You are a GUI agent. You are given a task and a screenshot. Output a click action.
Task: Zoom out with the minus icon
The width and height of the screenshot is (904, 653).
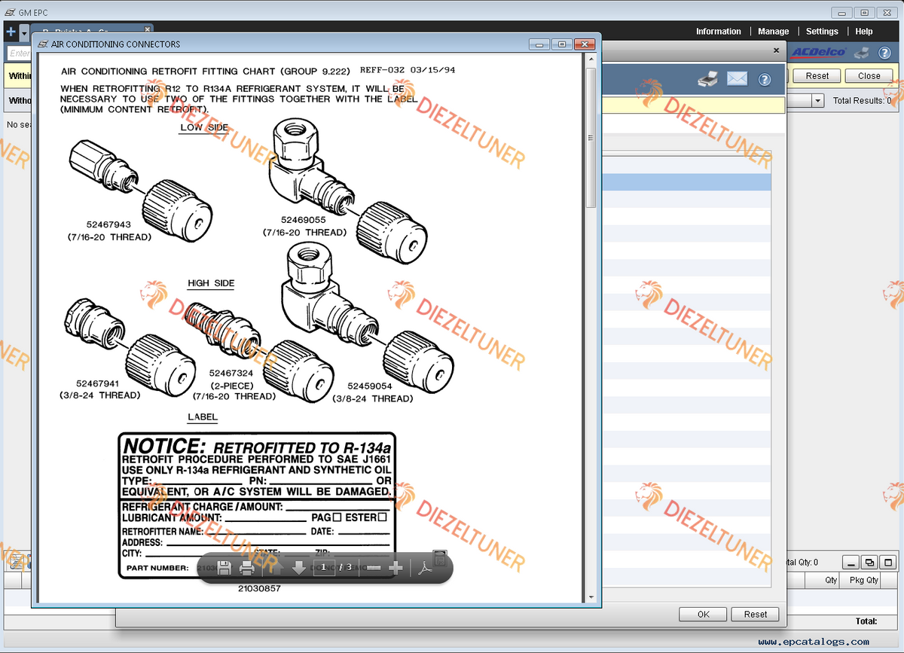click(x=374, y=568)
